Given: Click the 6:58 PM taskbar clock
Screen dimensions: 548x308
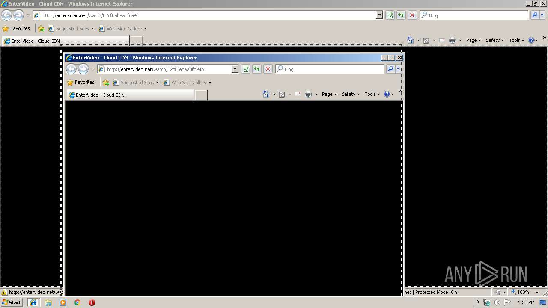Looking at the screenshot, I should click(526, 302).
